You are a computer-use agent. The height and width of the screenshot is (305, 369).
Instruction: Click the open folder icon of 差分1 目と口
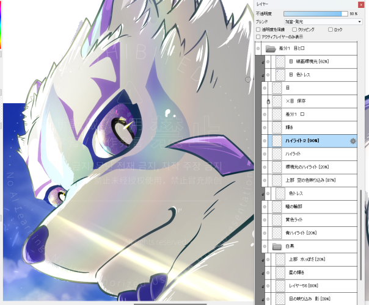coord(271,48)
